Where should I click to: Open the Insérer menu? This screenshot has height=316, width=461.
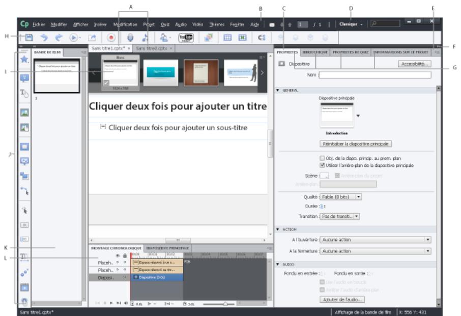click(100, 24)
